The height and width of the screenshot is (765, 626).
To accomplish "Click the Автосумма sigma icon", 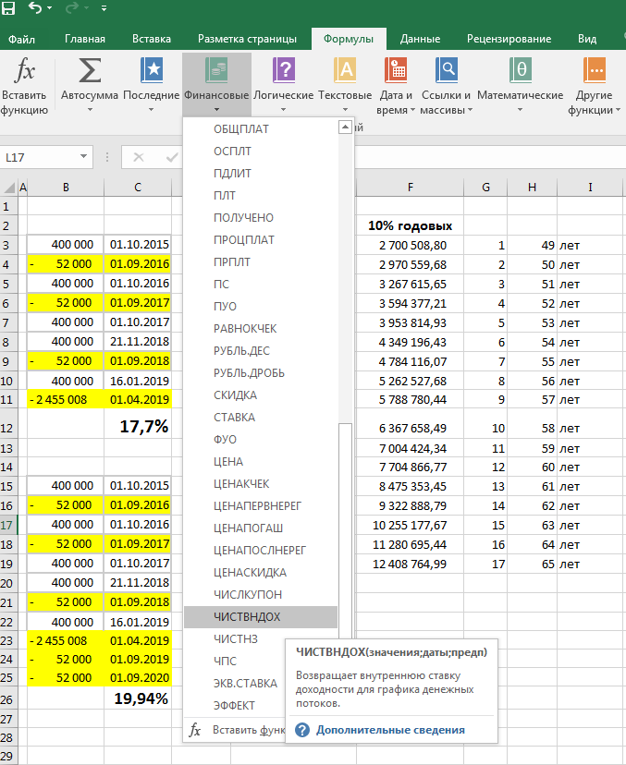I will [90, 70].
